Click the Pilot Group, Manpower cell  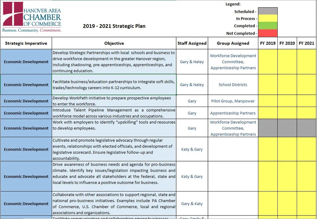[233, 101]
